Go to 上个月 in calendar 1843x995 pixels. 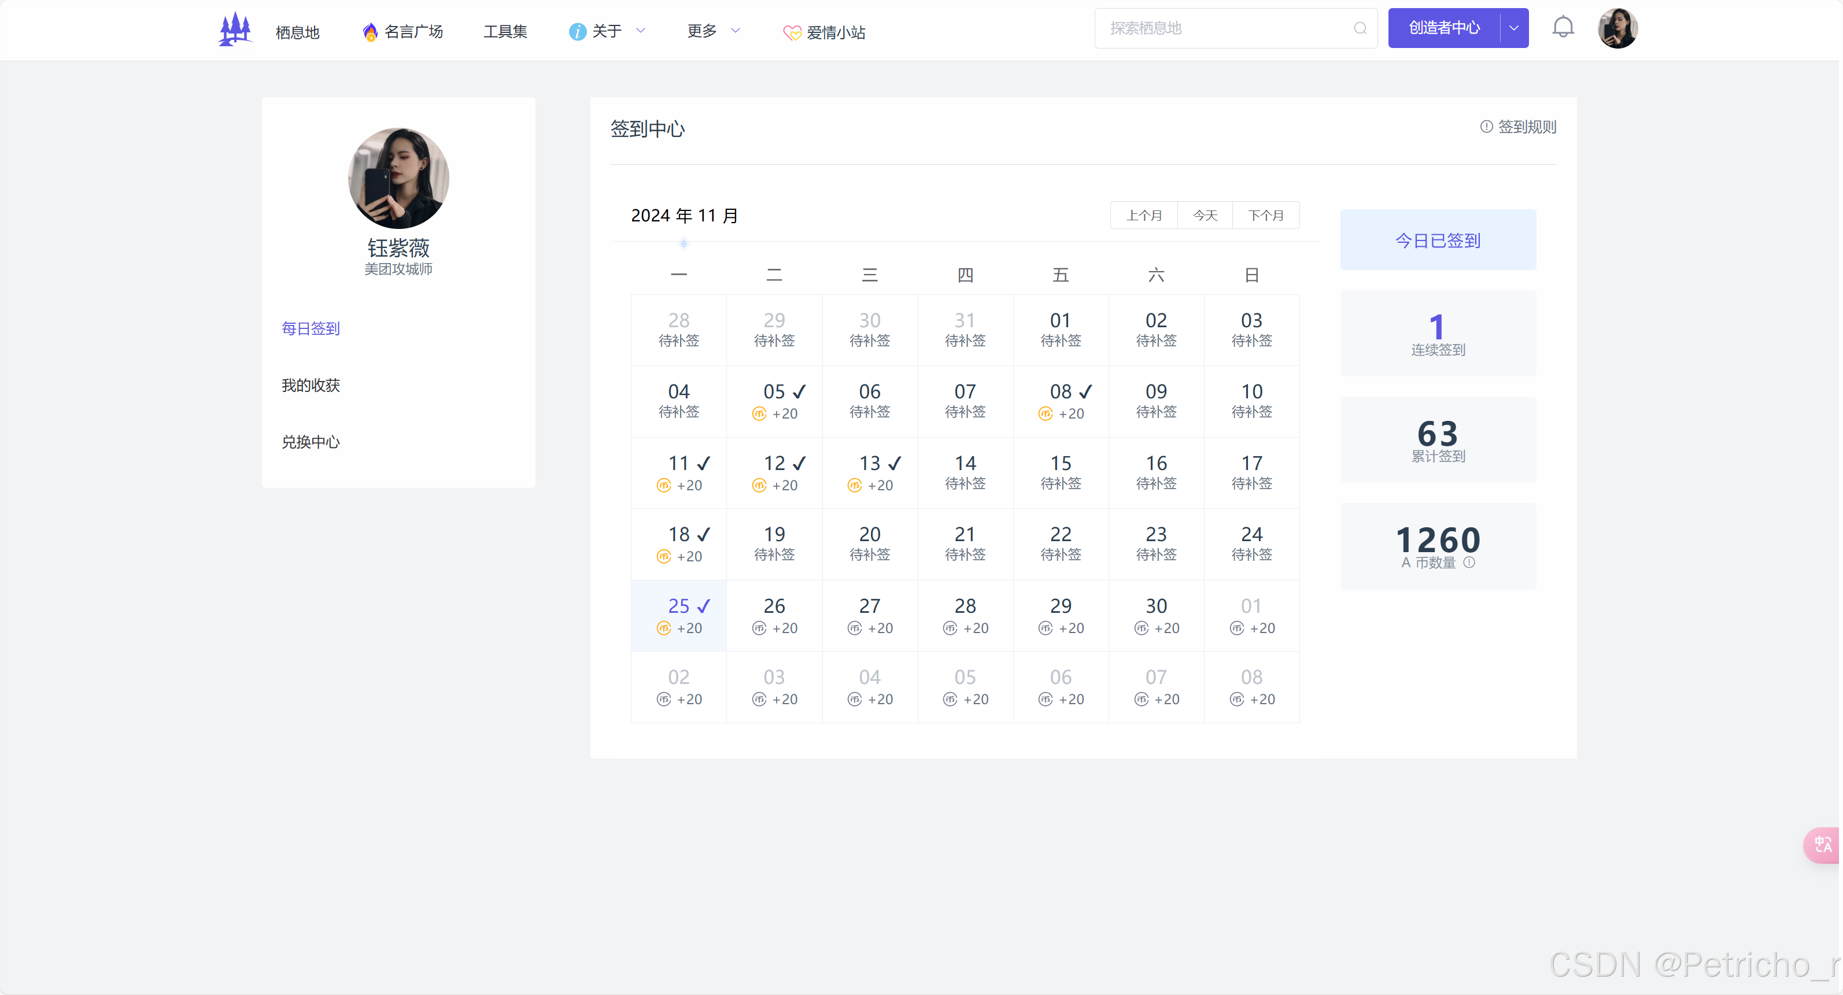pos(1143,215)
